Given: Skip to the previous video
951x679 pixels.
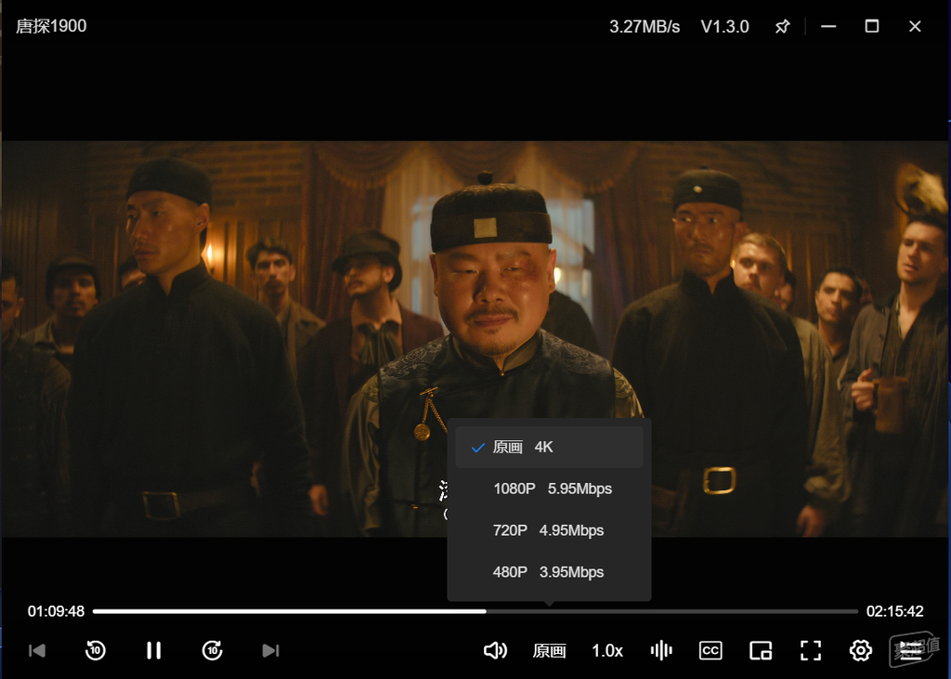Looking at the screenshot, I should point(37,650).
